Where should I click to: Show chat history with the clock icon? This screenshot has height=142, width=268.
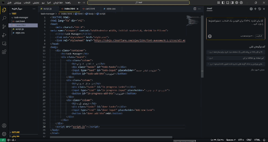point(259,9)
